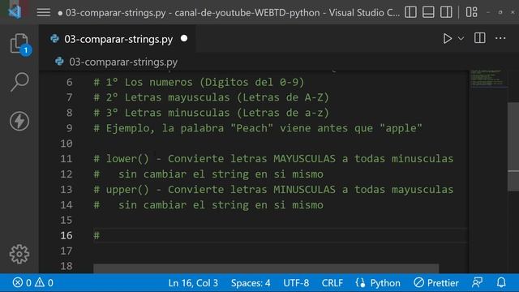519x292 pixels.
Task: Open the Search view in the activity bar
Action: [19, 82]
